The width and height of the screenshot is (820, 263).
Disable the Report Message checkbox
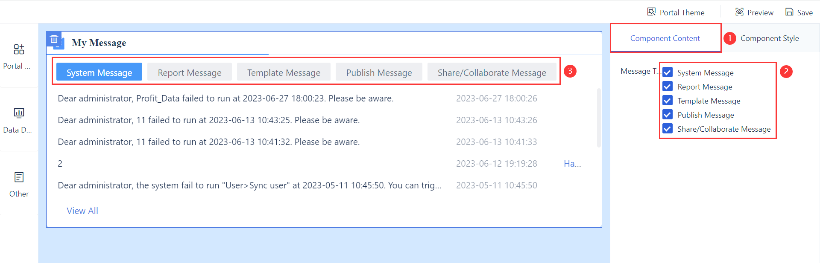[667, 86]
